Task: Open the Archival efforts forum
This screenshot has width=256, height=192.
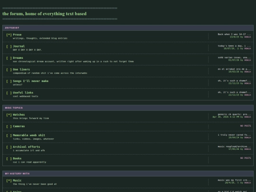Action: coord(27,147)
